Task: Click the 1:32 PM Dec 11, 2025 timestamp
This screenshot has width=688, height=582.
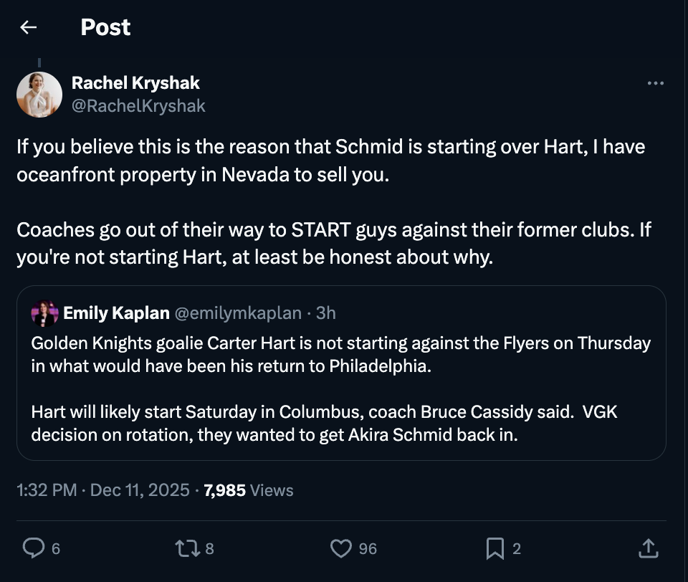Action: click(x=102, y=490)
